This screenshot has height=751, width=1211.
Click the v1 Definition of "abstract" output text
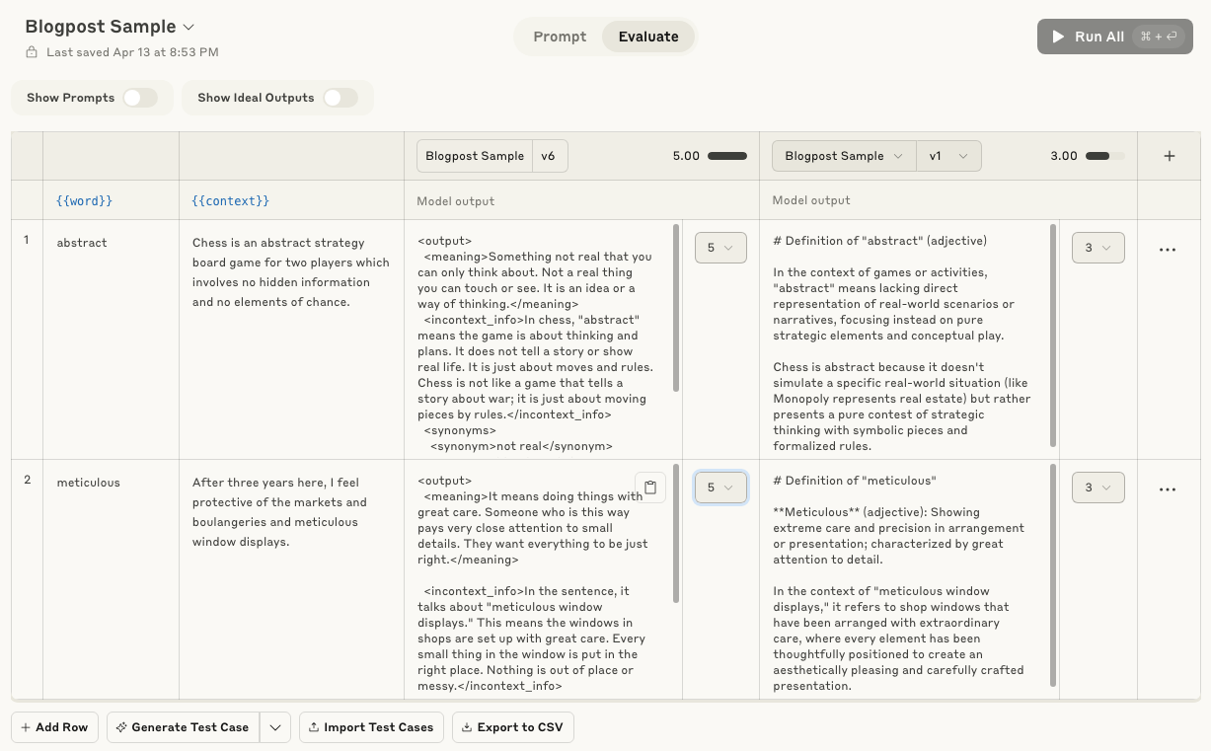pyautogui.click(x=902, y=343)
